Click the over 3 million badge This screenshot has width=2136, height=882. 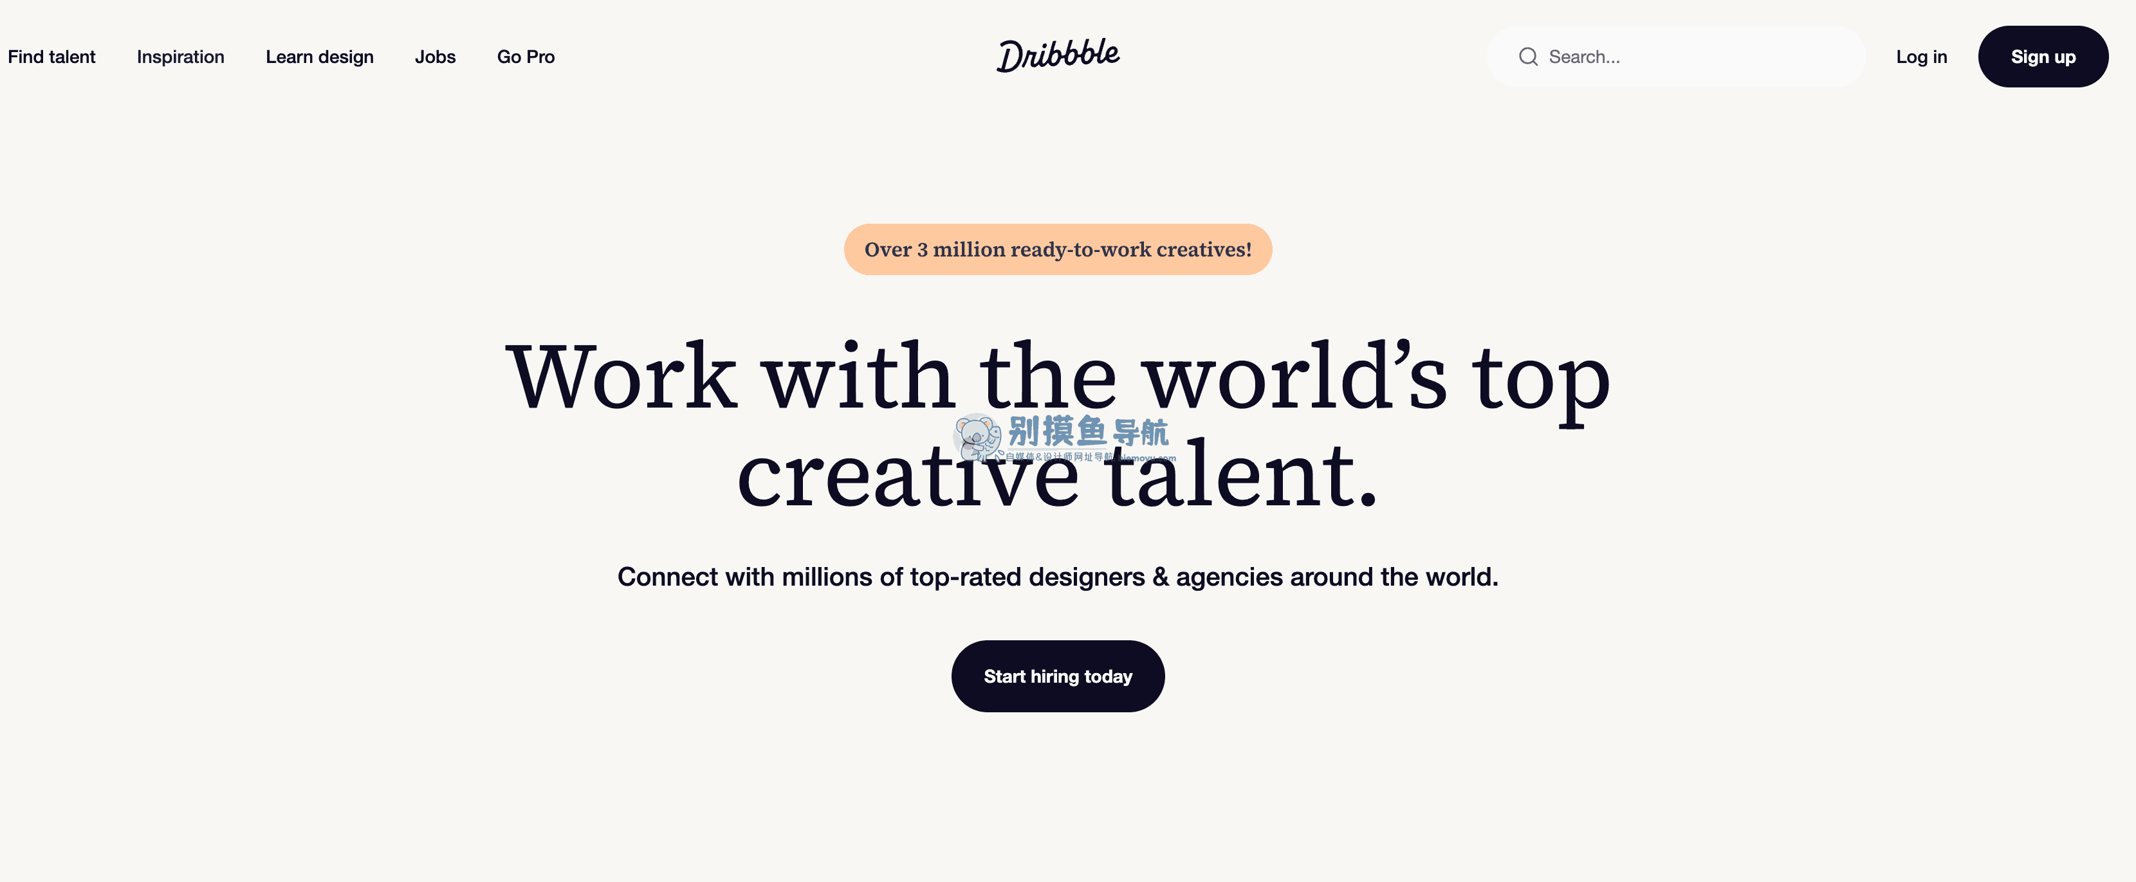click(1057, 248)
